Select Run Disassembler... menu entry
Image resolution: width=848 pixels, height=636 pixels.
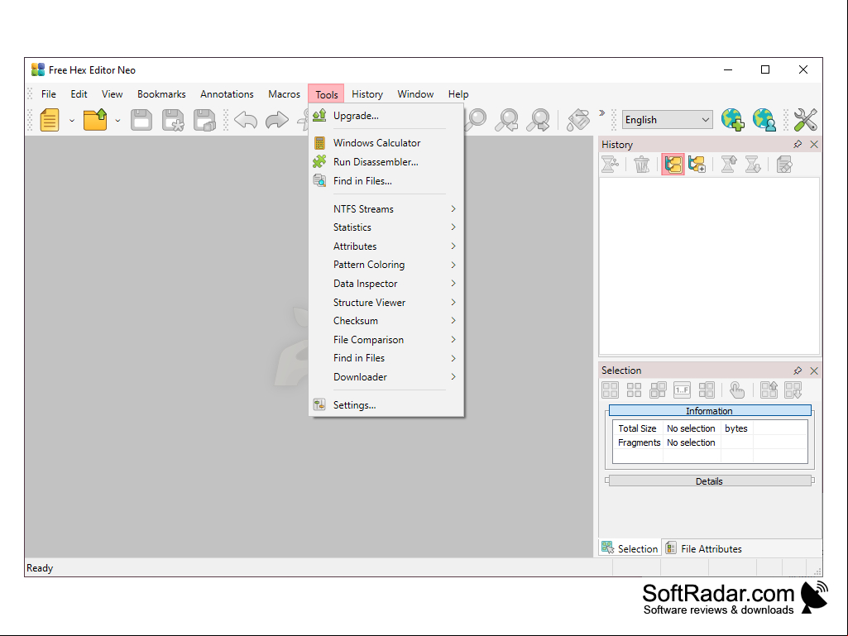[386, 162]
